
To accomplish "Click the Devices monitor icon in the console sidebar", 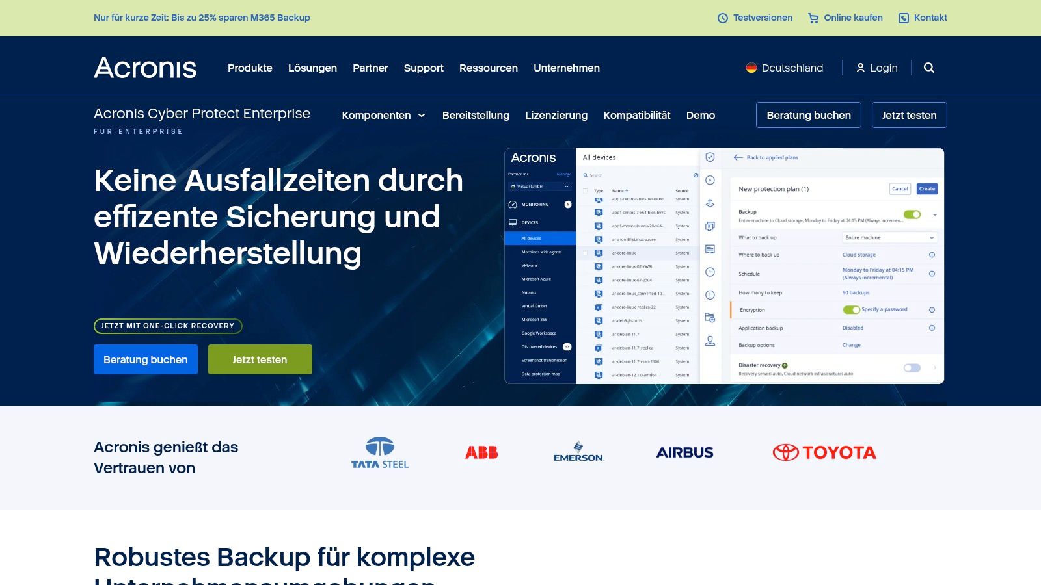I will pos(513,222).
